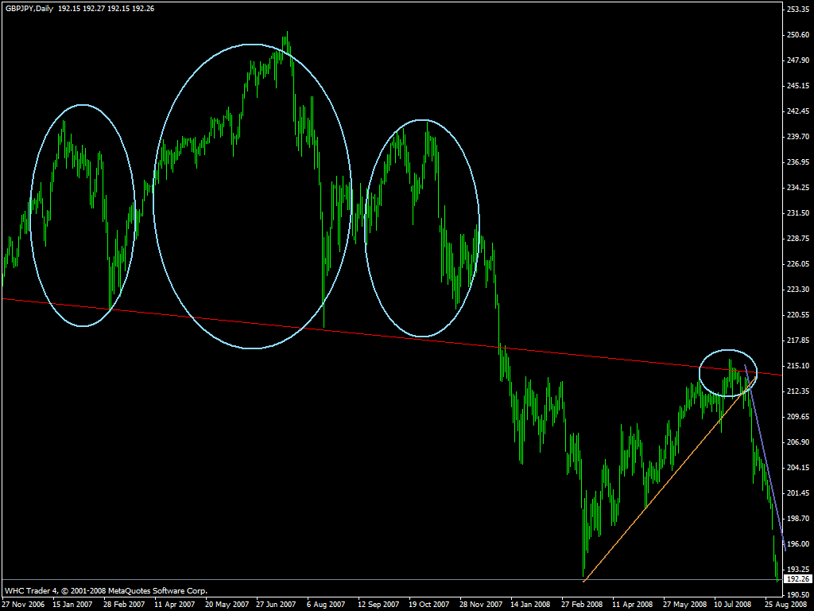Viewport: 814px width, 611px height.
Task: Click the 196.00 price axis label
Action: [x=798, y=544]
